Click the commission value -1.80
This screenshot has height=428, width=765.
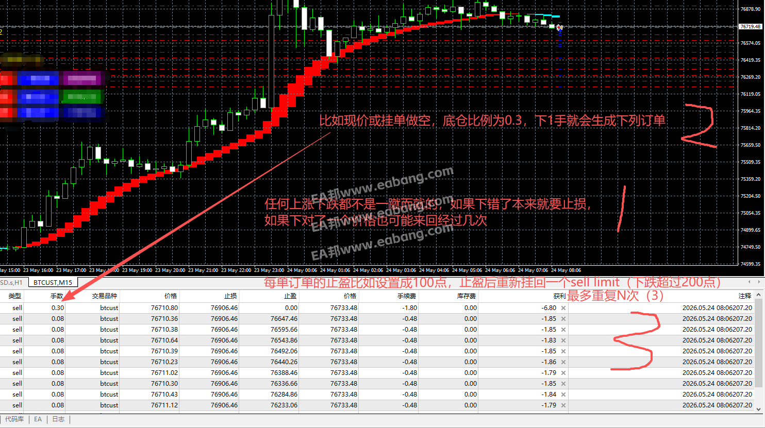coord(409,308)
